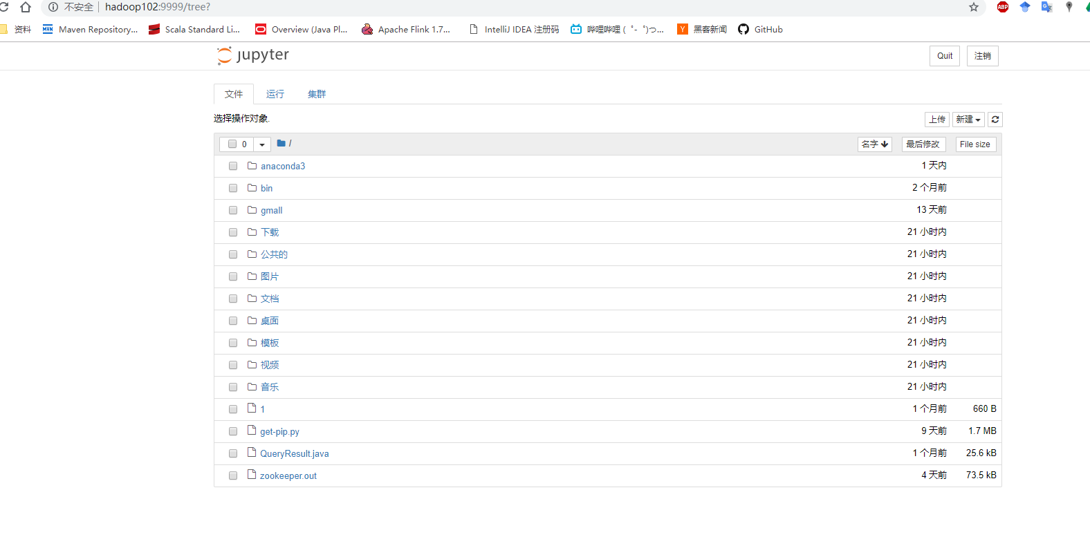Click the root folder breadcrumb icon
This screenshot has width=1090, height=537.
point(281,143)
